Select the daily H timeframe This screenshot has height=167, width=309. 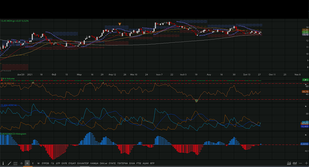[27, 163]
